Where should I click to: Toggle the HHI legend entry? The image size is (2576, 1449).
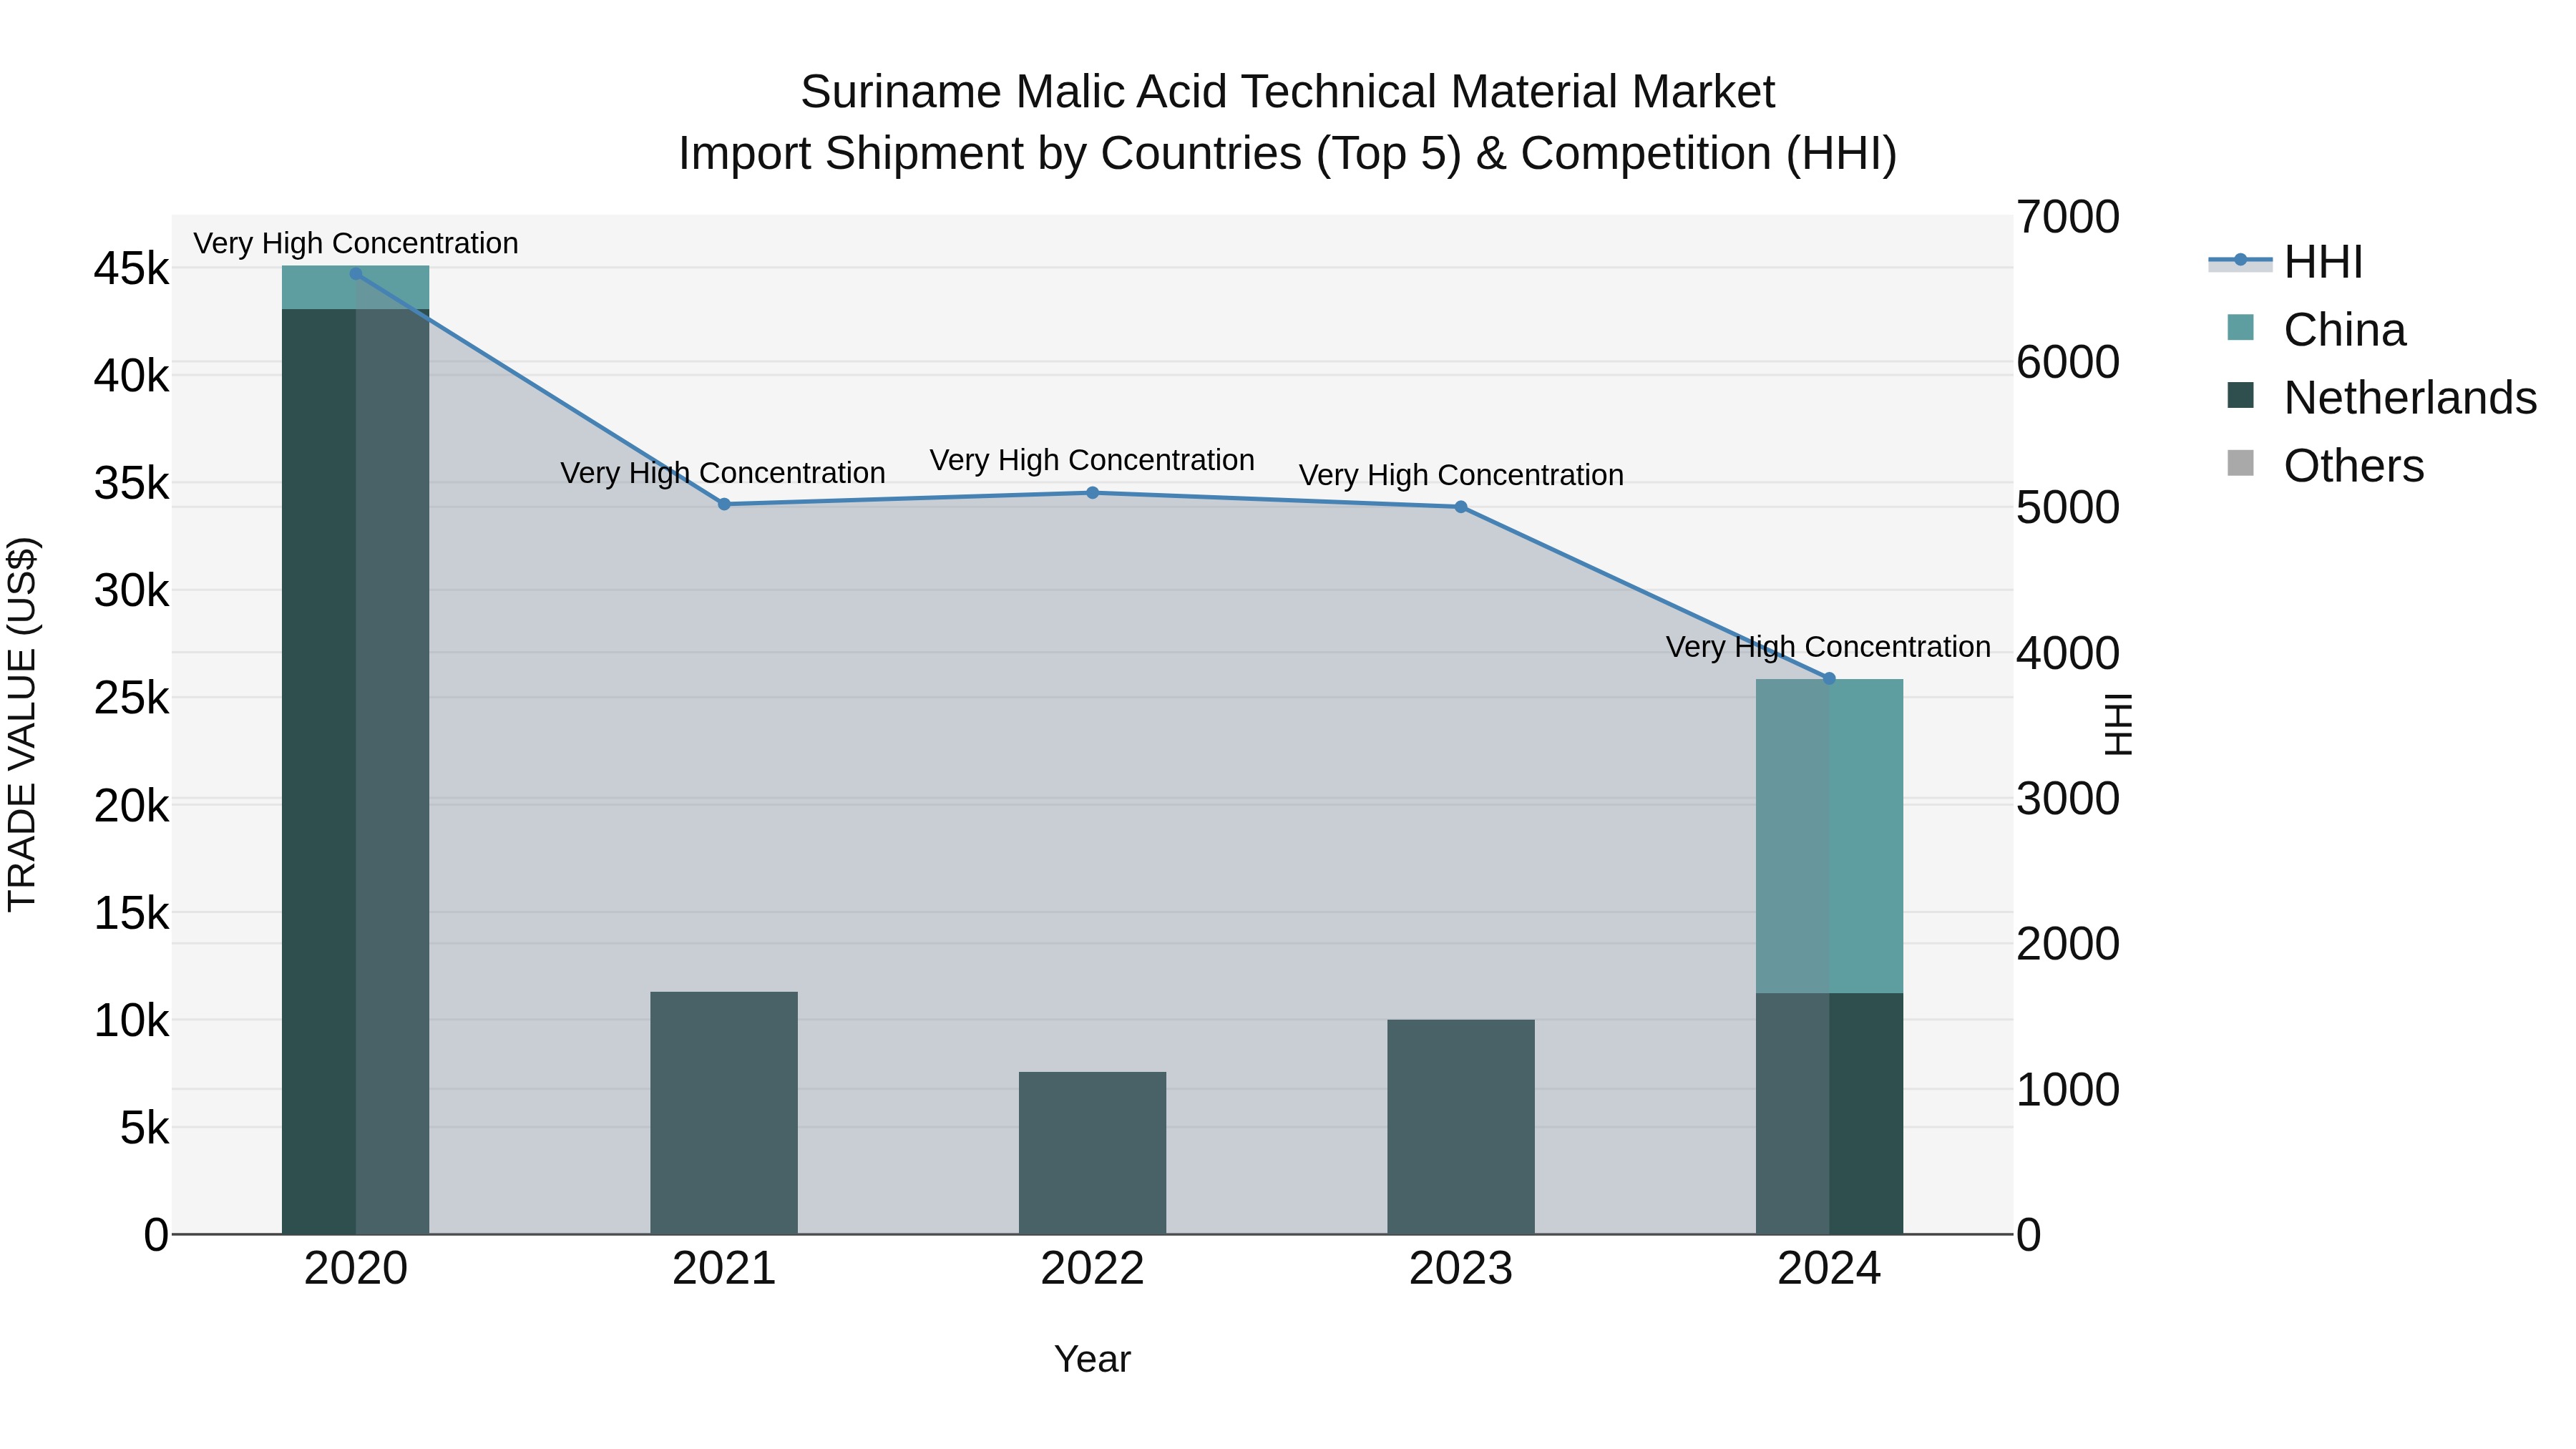[x=2286, y=262]
